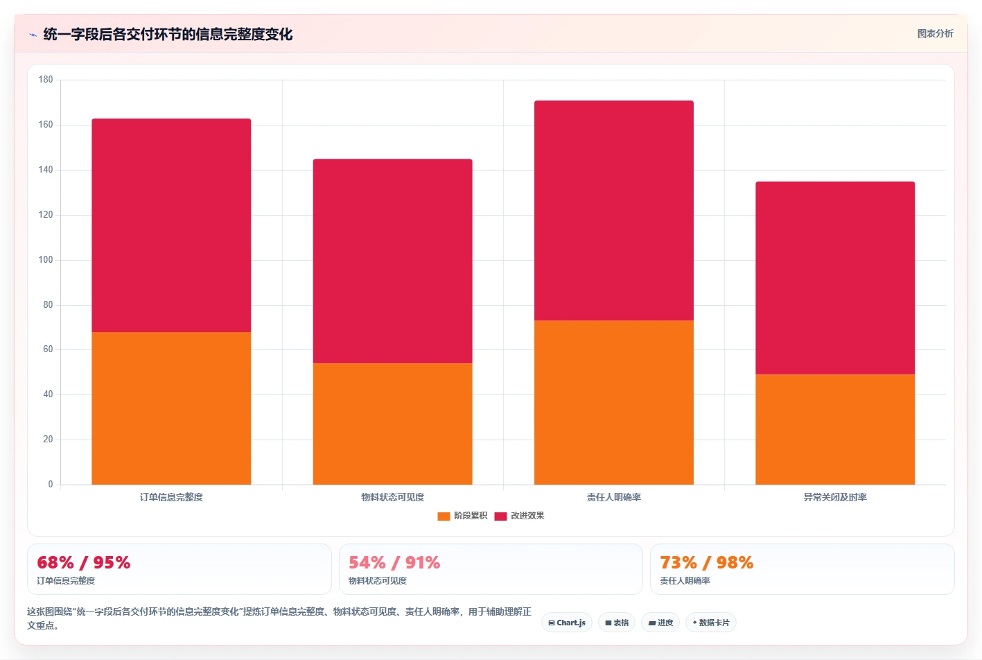Click 订单信息完整度 caption in first card

click(x=66, y=581)
